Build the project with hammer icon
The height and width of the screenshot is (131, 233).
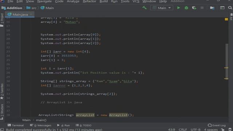tap(144, 8)
